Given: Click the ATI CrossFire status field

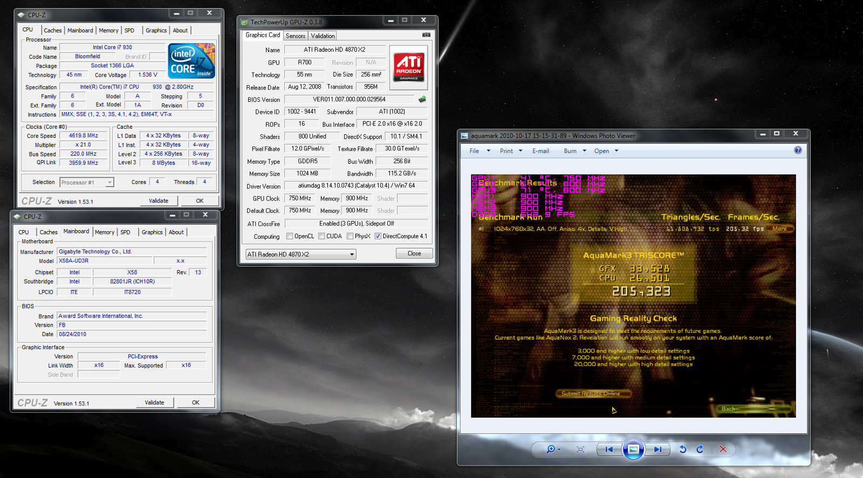Looking at the screenshot, I should tap(356, 224).
